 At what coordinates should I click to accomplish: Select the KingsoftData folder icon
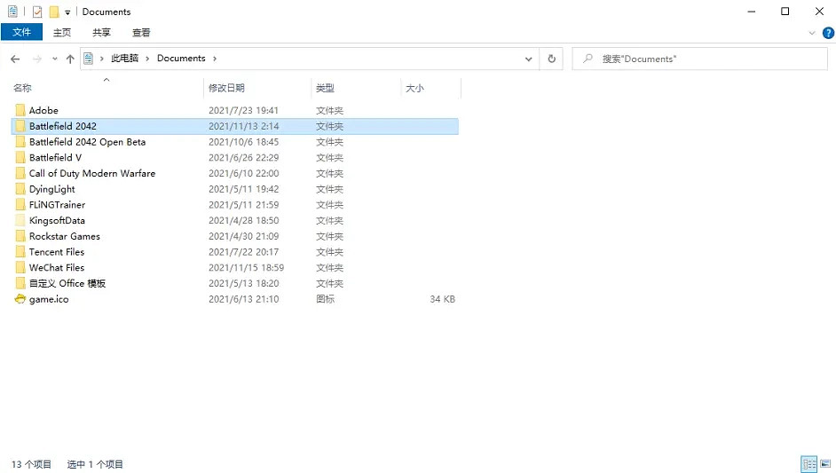pos(20,220)
